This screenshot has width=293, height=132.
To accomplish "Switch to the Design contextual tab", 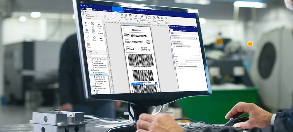I will coord(115,11).
